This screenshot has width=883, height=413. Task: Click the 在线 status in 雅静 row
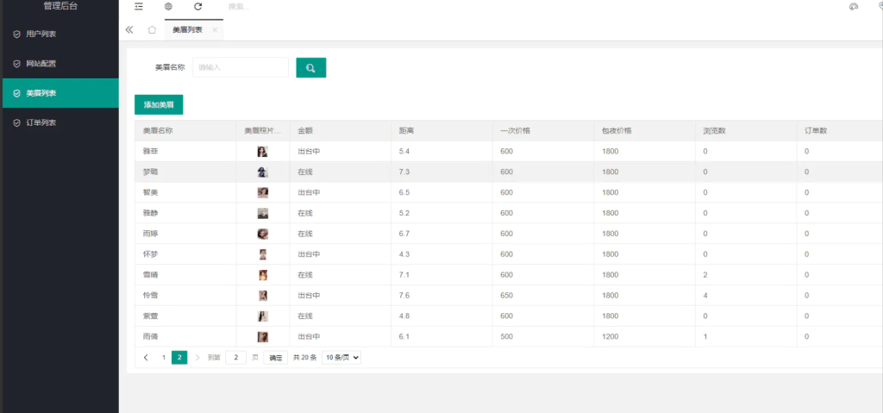click(304, 213)
